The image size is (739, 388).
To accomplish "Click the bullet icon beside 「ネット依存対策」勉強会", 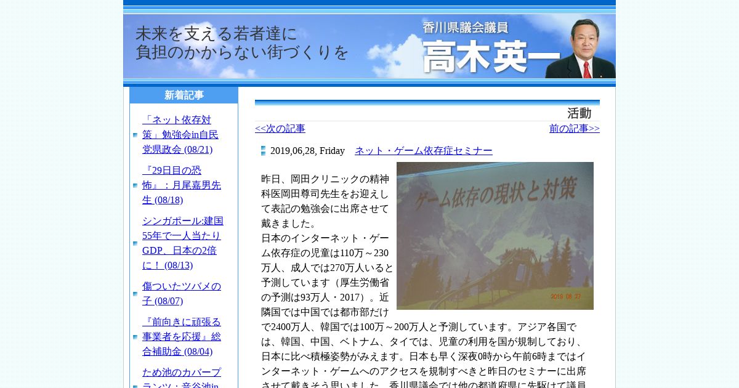I will 135,135.
